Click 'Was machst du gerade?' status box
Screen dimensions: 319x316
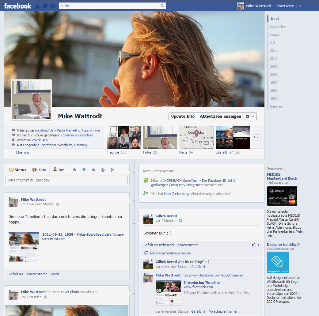coord(66,180)
